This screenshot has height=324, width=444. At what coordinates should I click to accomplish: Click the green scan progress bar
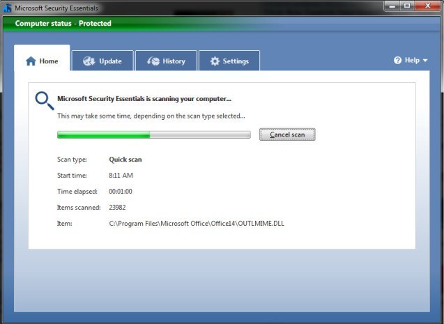click(x=154, y=134)
